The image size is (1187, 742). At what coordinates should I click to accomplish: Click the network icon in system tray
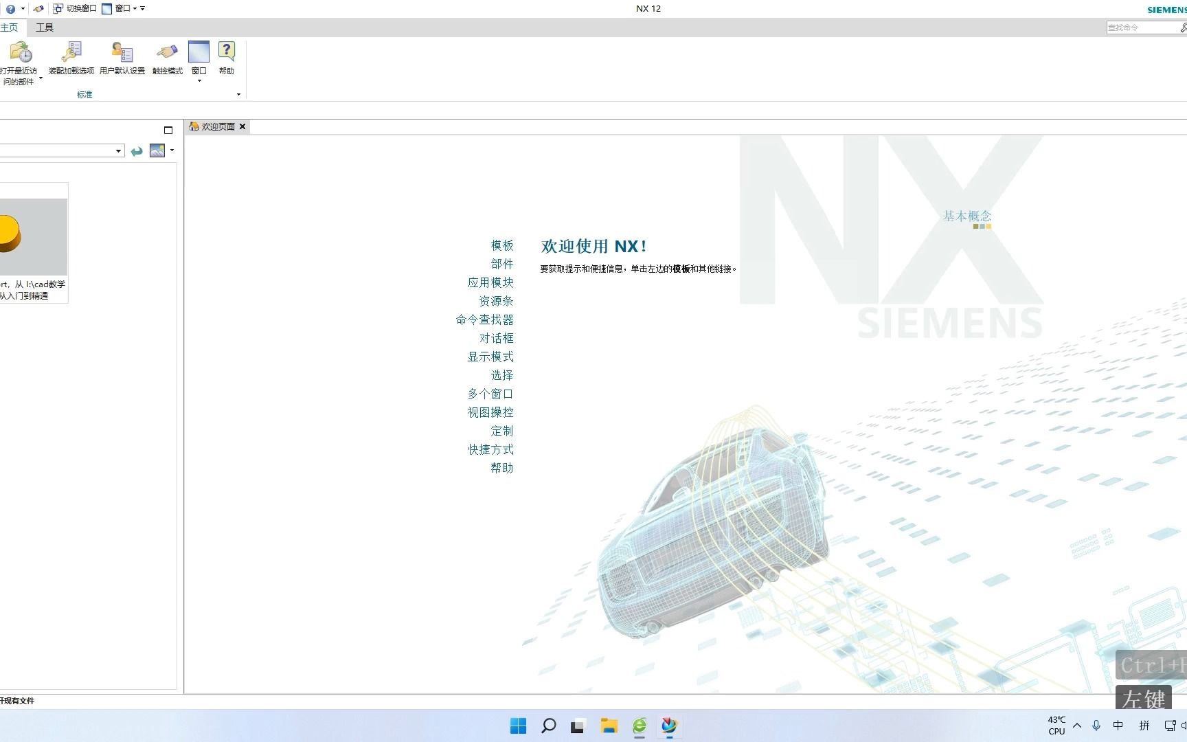(1170, 726)
